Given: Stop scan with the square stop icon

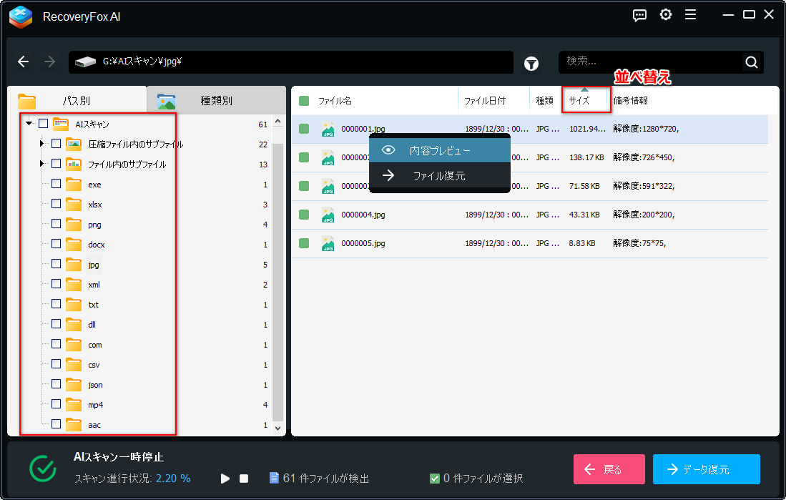Looking at the screenshot, I should [244, 478].
